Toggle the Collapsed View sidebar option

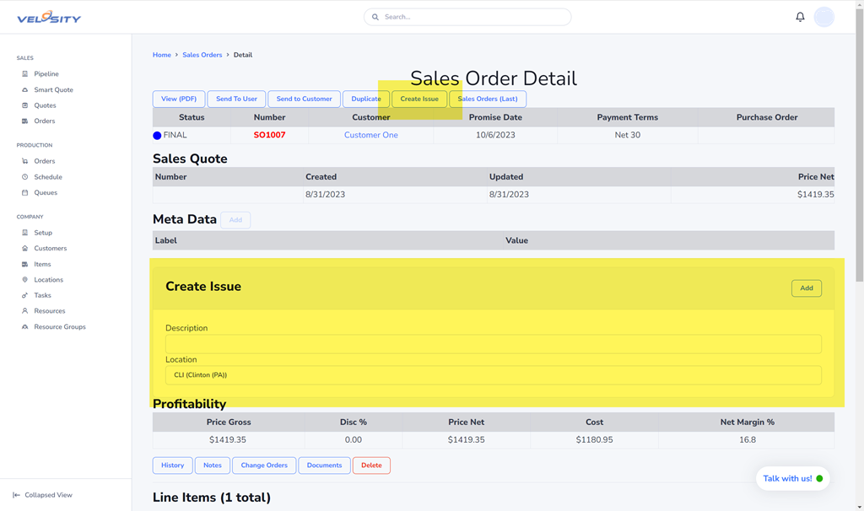[x=42, y=495]
